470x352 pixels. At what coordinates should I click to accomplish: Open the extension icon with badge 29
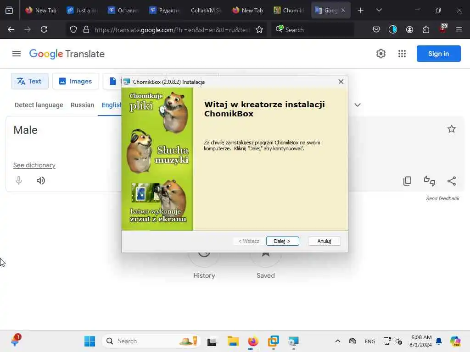[x=443, y=29]
